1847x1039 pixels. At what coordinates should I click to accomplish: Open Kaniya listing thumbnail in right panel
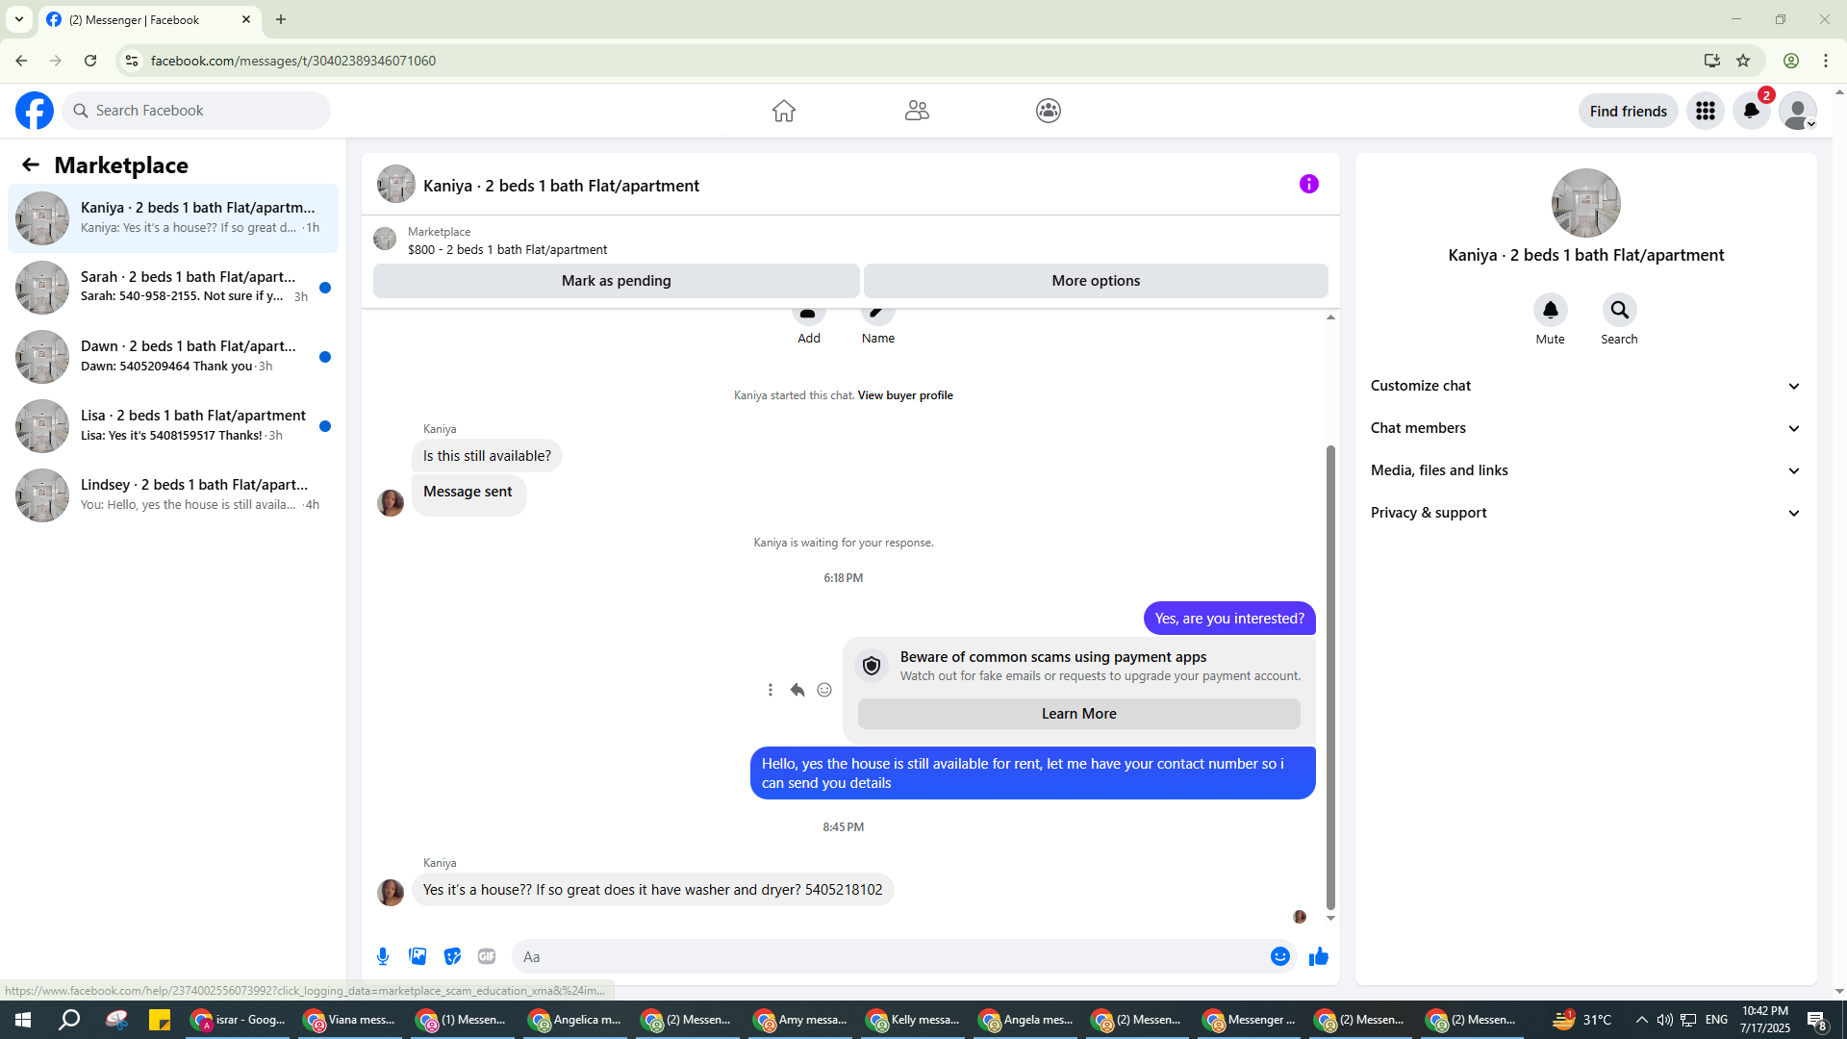click(1586, 203)
